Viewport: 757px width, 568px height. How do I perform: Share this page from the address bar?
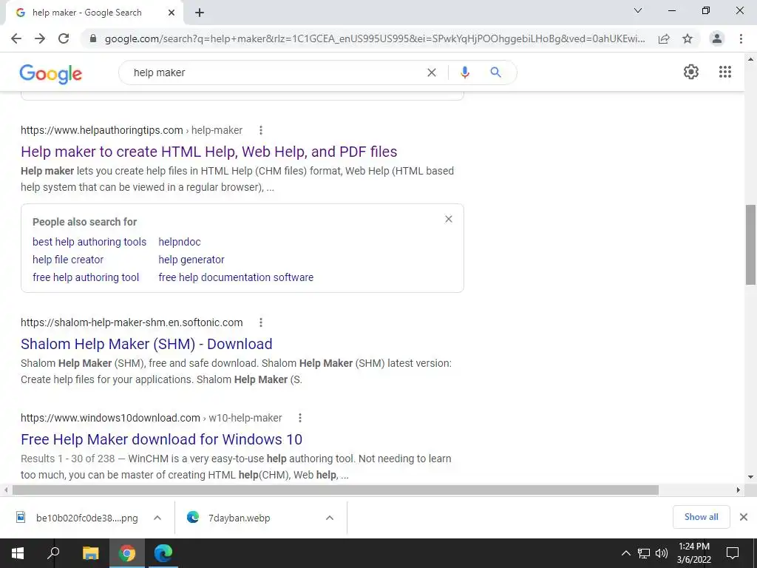[664, 38]
